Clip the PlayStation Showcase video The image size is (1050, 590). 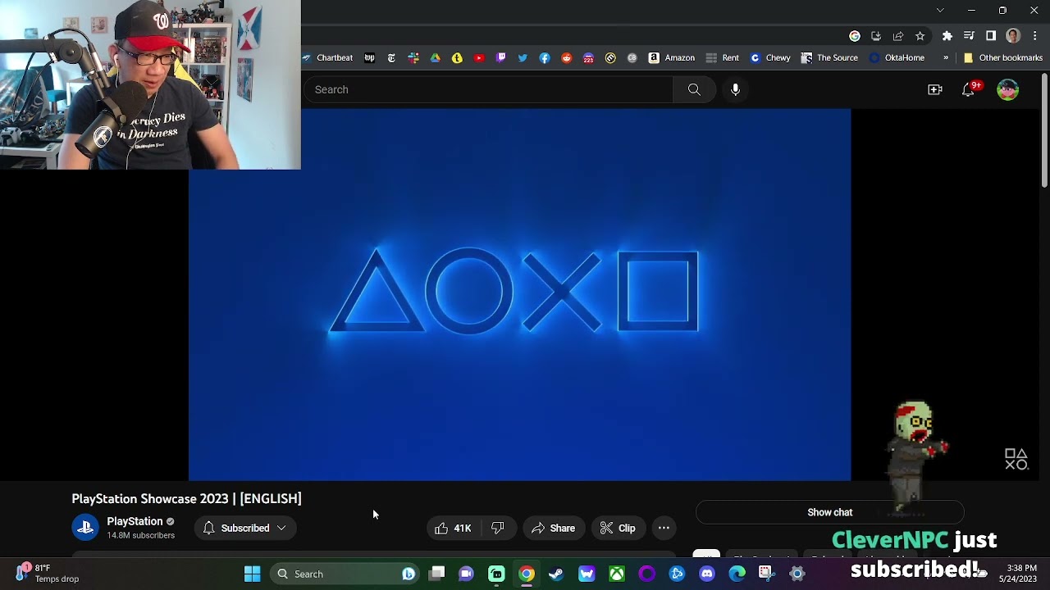tap(618, 529)
